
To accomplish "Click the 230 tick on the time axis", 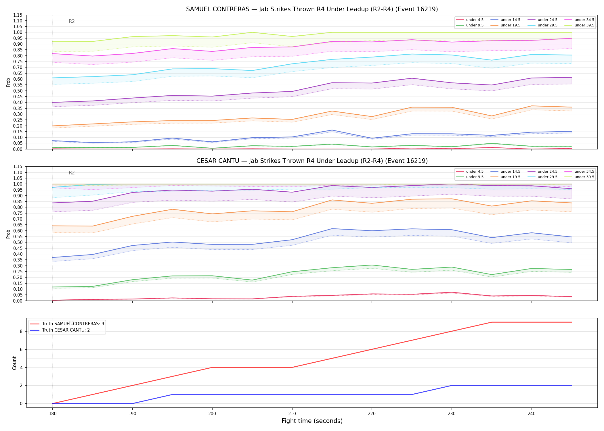I will click(x=452, y=414).
